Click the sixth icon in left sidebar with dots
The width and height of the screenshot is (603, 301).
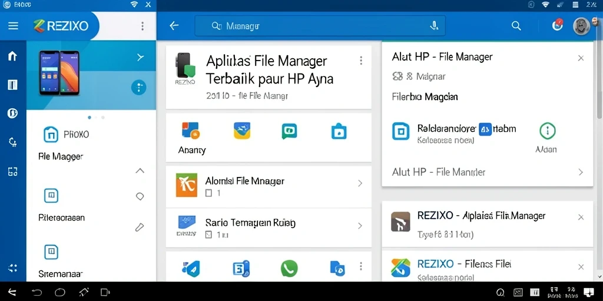pos(13,268)
